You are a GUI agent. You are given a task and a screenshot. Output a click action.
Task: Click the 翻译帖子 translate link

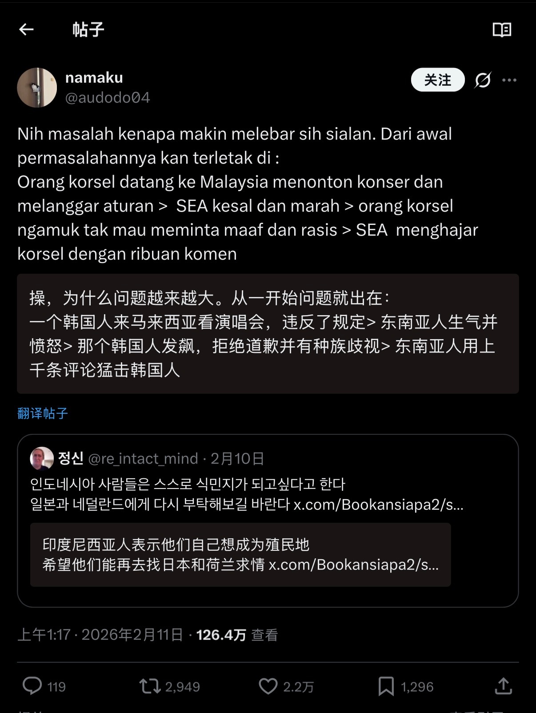click(43, 413)
